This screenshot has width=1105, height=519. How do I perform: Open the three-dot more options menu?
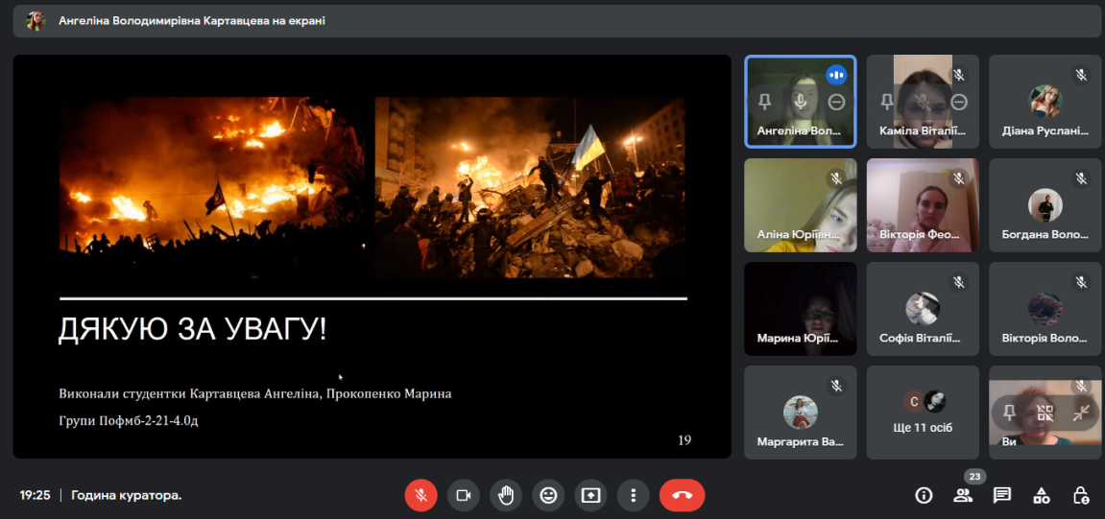pos(633,495)
